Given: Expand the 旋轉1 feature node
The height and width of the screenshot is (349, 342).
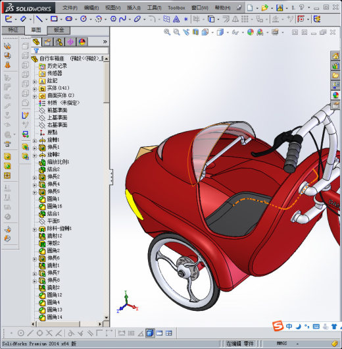Looking at the screenshot, I should point(34,141).
